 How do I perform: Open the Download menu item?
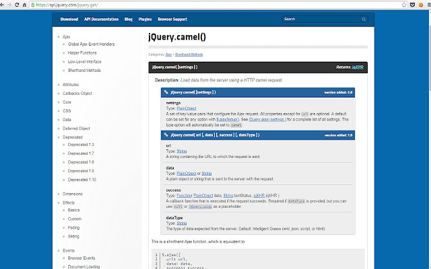[x=69, y=20]
